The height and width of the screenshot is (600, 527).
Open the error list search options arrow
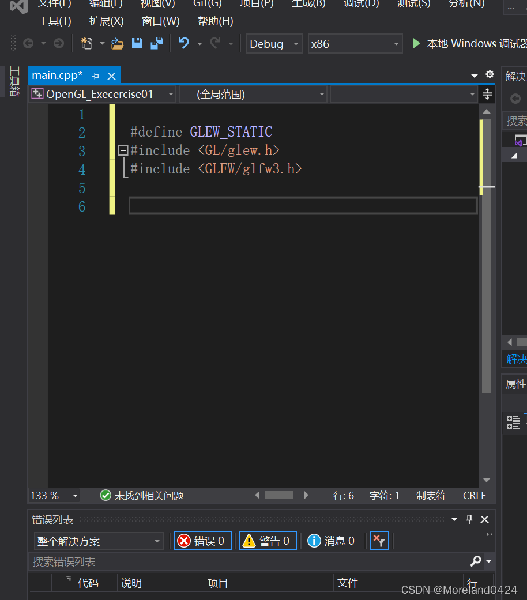489,561
